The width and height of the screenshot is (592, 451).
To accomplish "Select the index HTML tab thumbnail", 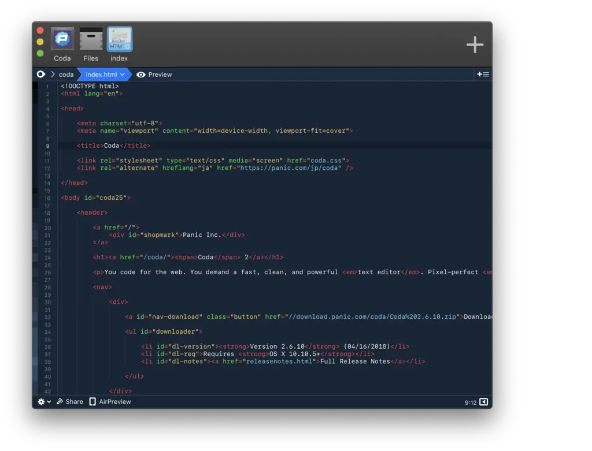I will click(x=120, y=39).
